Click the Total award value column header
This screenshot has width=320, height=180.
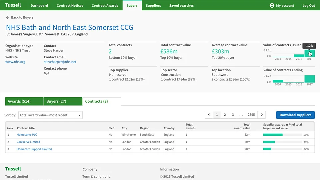[x=242, y=126]
